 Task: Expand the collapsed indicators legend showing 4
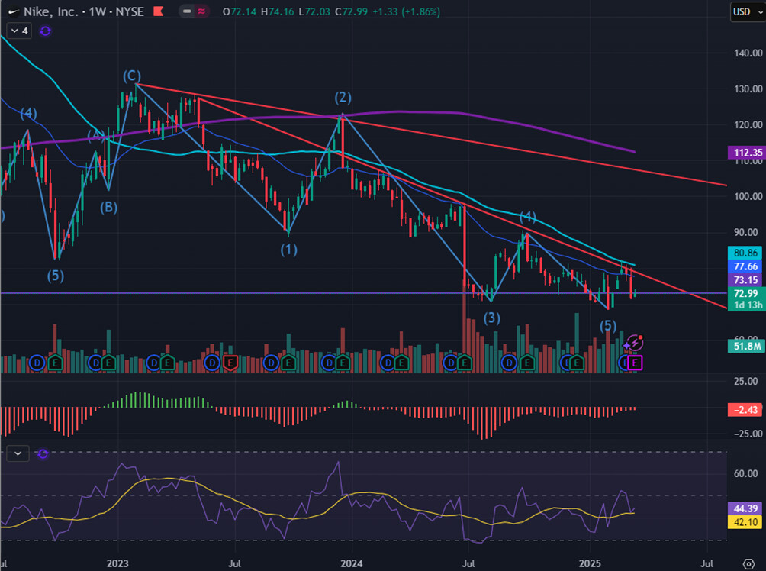(x=19, y=31)
